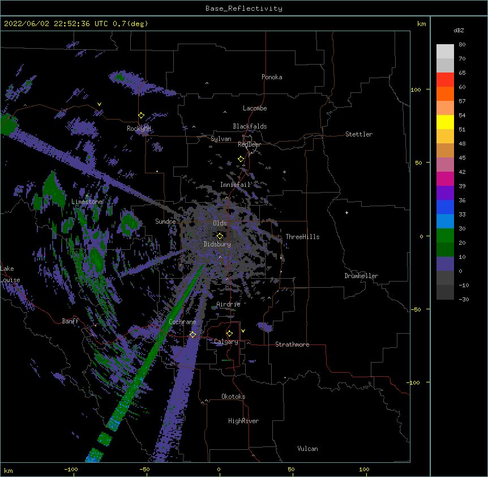Click the Cochrane label
Viewport: 488px width, 477px height.
click(x=182, y=322)
